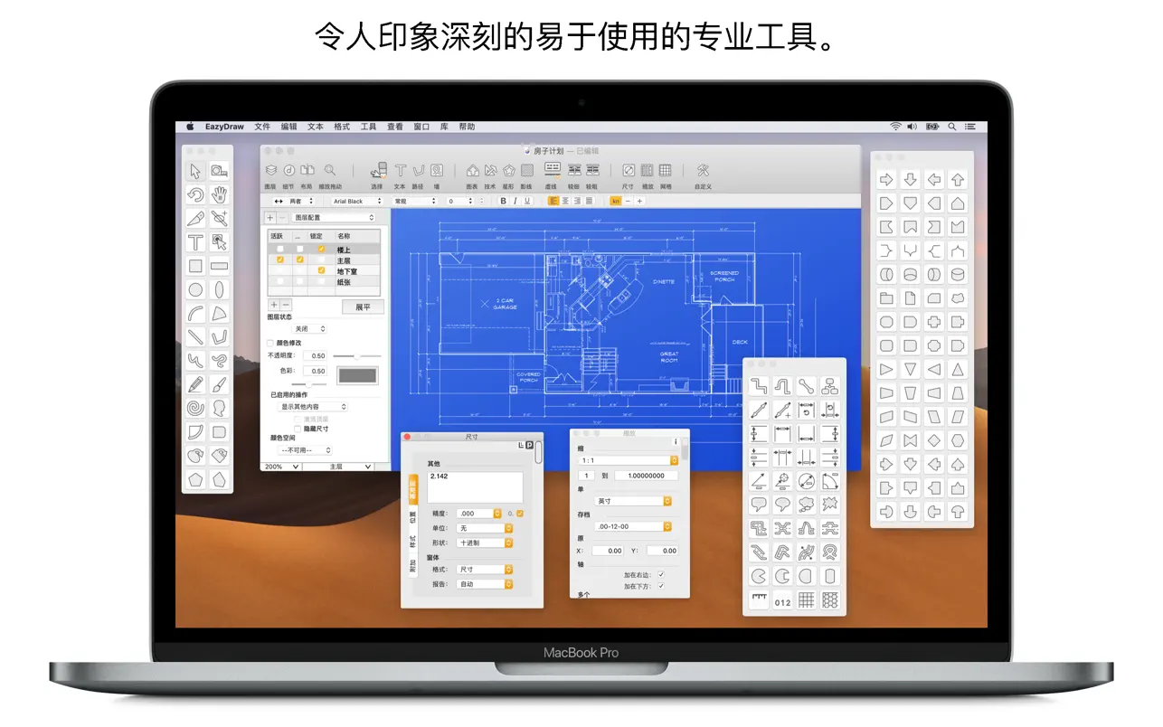Open the 1:1 scale dropdown in 缩放 panel
The height and width of the screenshot is (727, 1163).
[x=626, y=460]
